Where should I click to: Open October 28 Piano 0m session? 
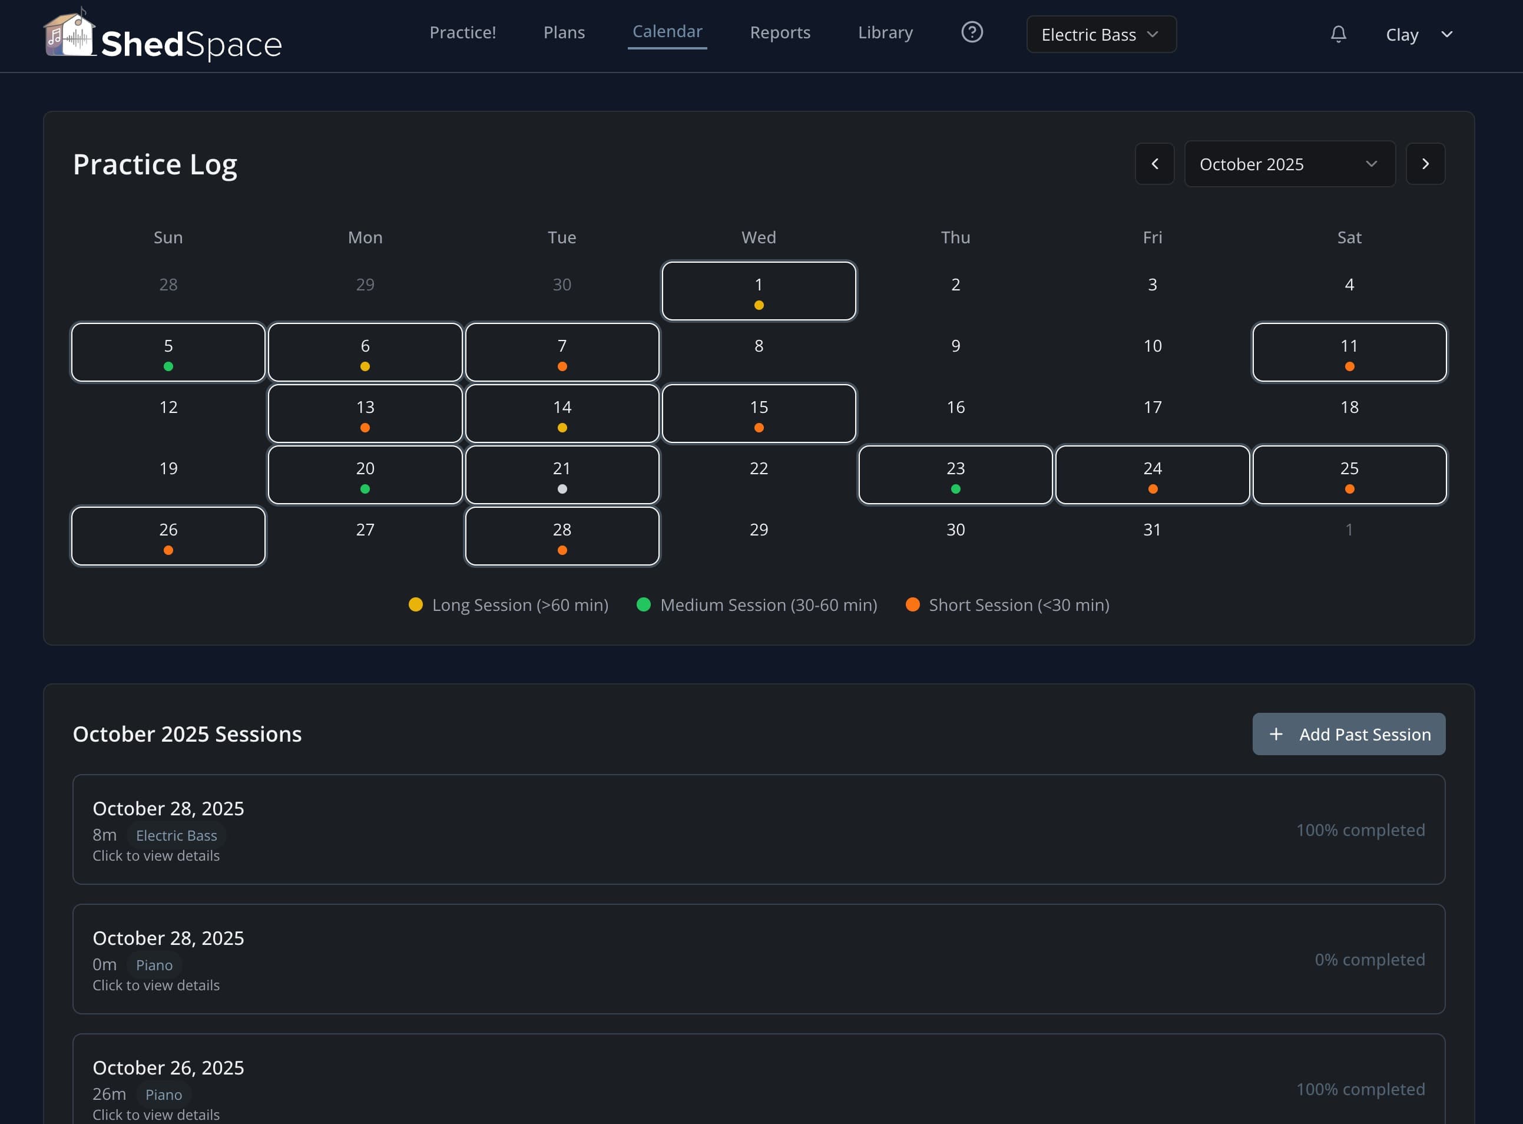pos(759,959)
